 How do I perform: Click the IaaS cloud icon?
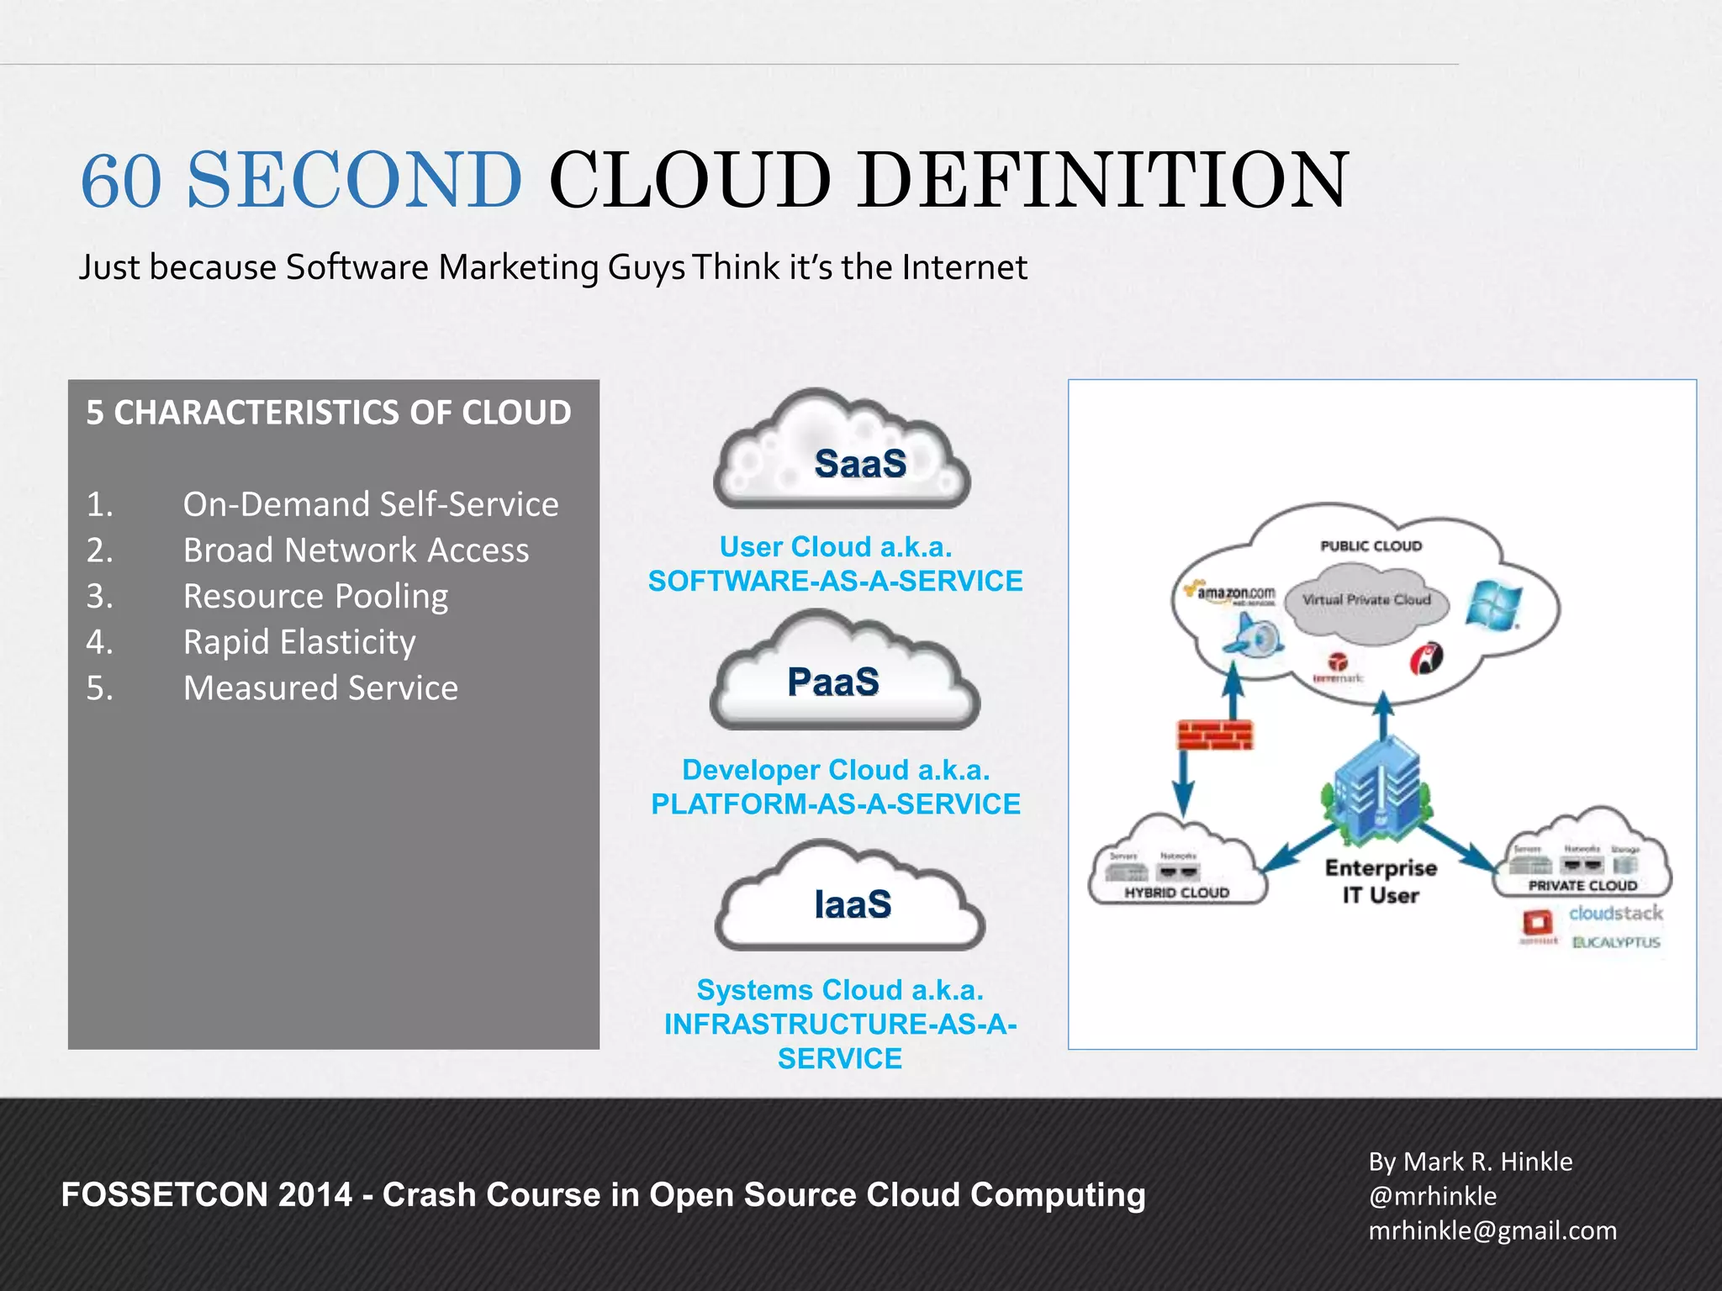pyautogui.click(x=849, y=895)
